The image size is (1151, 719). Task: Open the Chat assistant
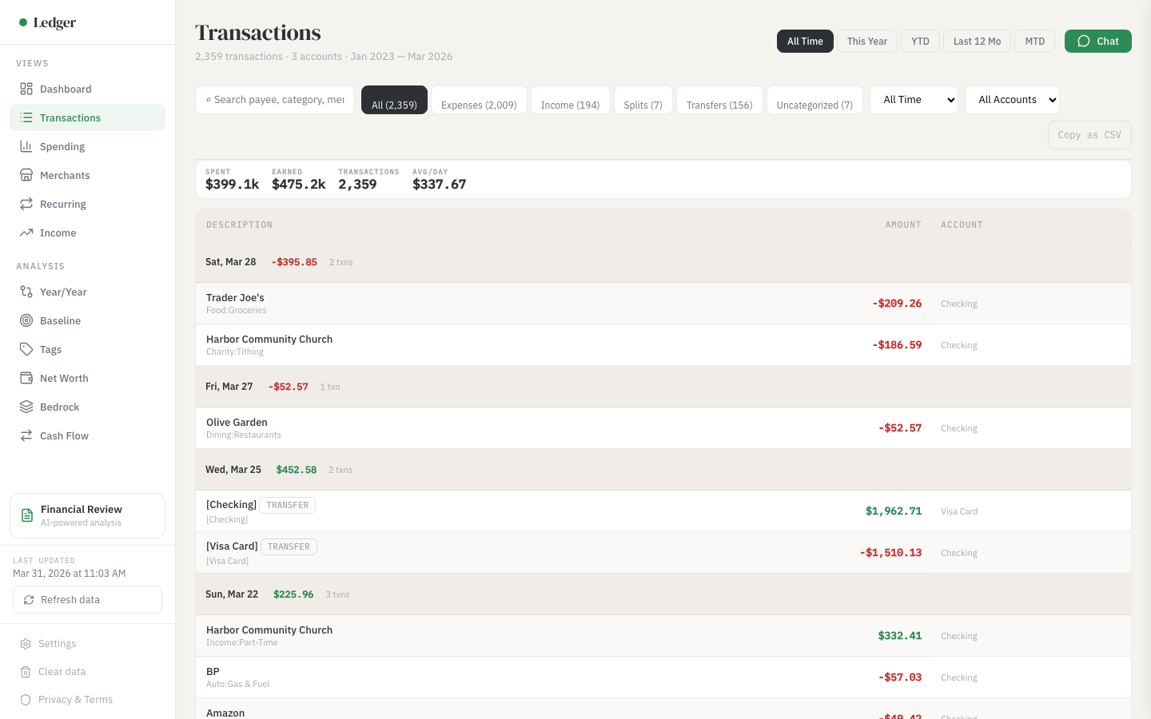tap(1097, 41)
